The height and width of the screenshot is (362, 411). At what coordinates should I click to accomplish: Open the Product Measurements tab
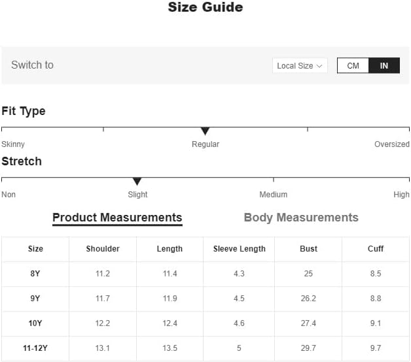pos(117,218)
